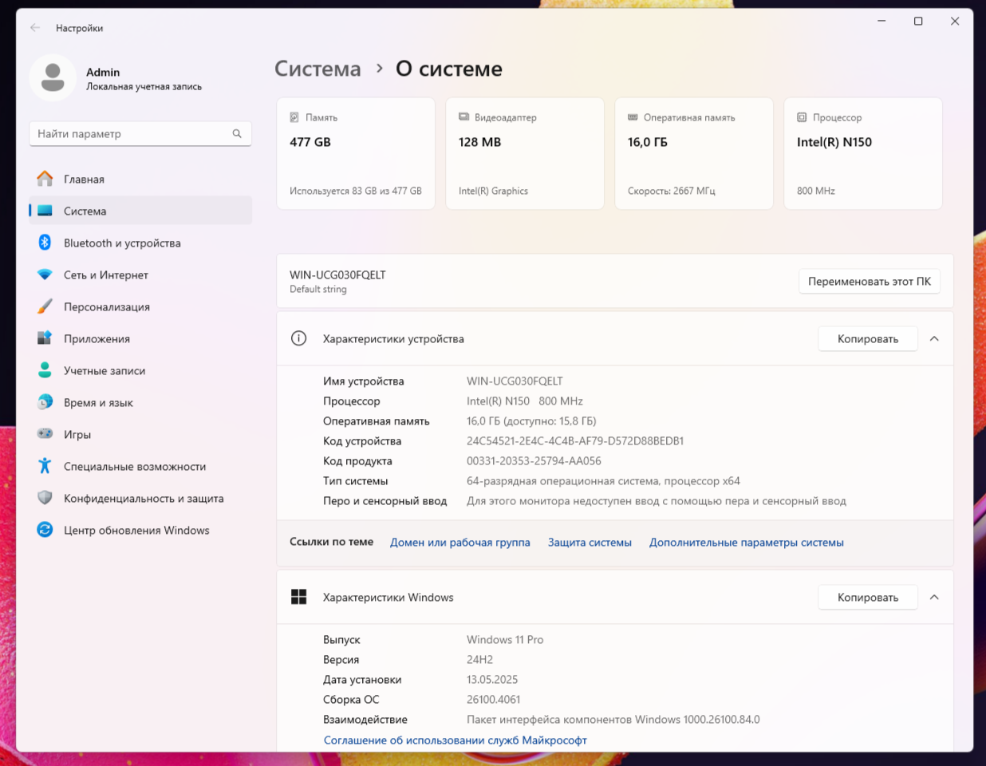Click the Windows Update sync icon
The height and width of the screenshot is (766, 986).
point(45,530)
